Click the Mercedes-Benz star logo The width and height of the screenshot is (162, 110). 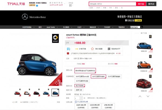(x=25, y=17)
